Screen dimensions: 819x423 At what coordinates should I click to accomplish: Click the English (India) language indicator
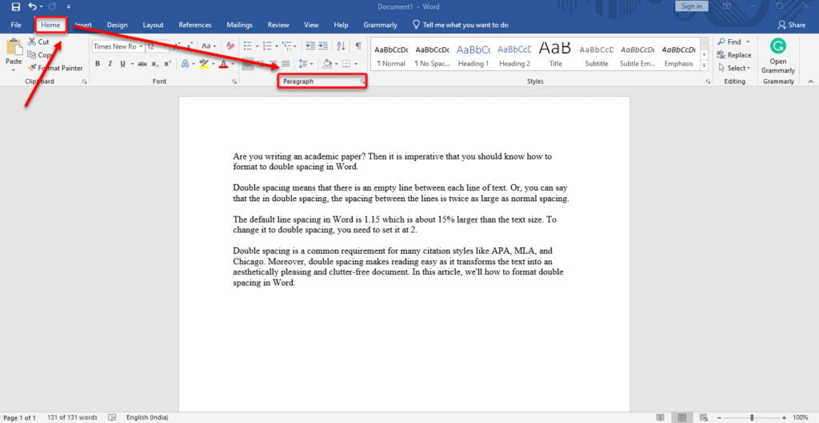tap(147, 417)
